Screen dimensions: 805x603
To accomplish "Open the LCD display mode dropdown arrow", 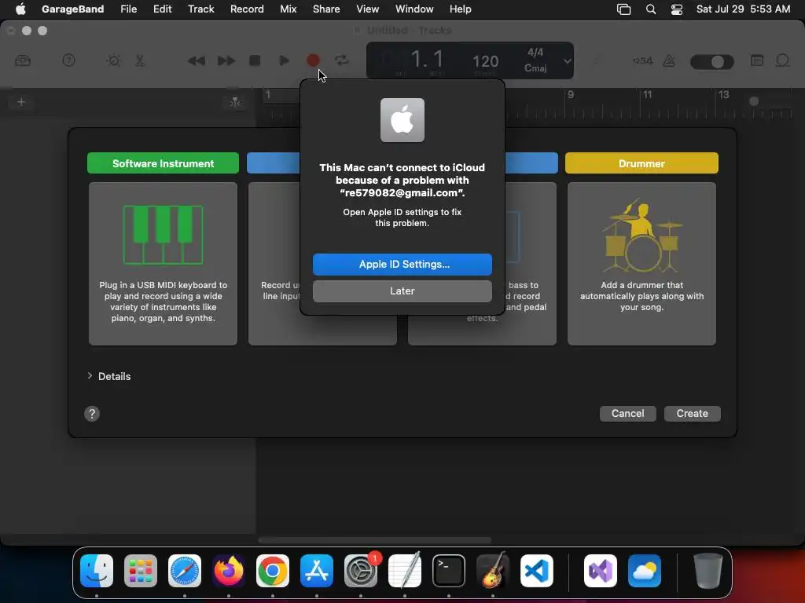I will pos(567,61).
